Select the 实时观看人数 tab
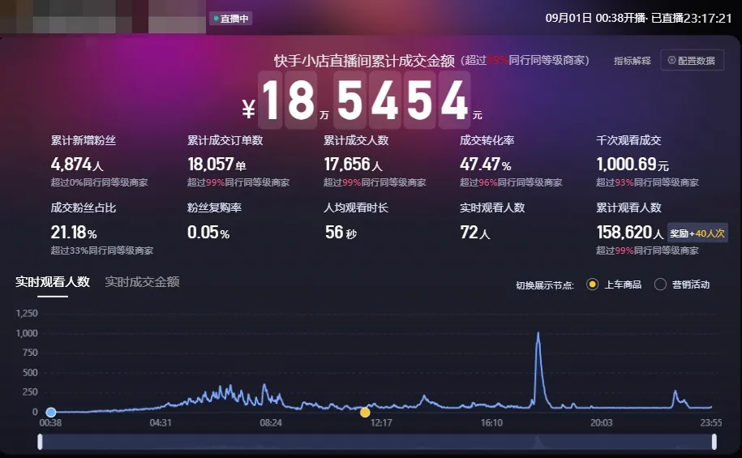Image resolution: width=742 pixels, height=458 pixels. click(x=53, y=282)
